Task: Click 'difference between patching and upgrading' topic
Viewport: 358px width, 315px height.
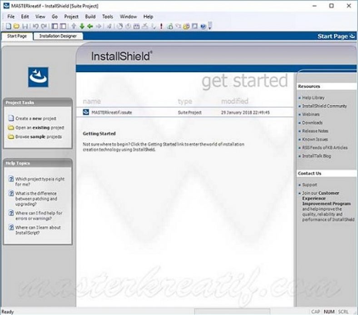Action: [x=36, y=199]
